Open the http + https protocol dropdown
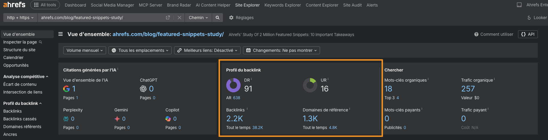Image resolution: width=548 pixels, height=140 pixels. click(20, 18)
